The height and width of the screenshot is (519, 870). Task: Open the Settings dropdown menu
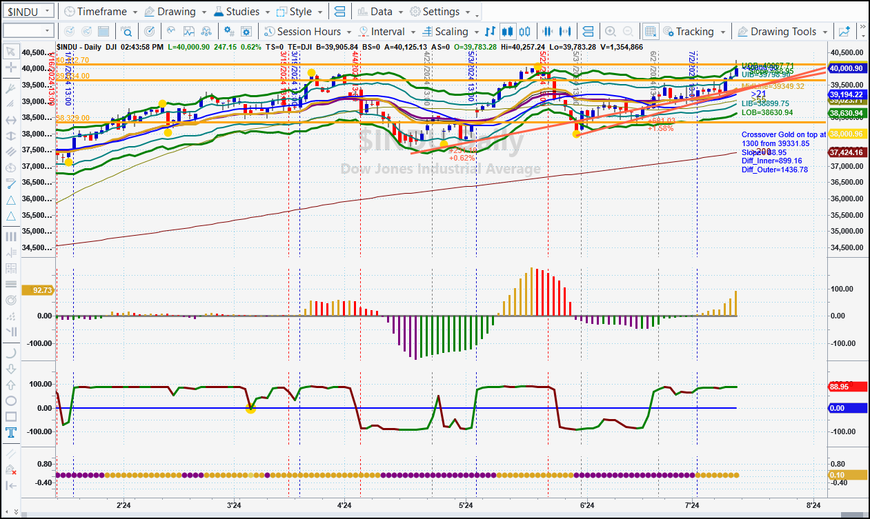[x=441, y=12]
